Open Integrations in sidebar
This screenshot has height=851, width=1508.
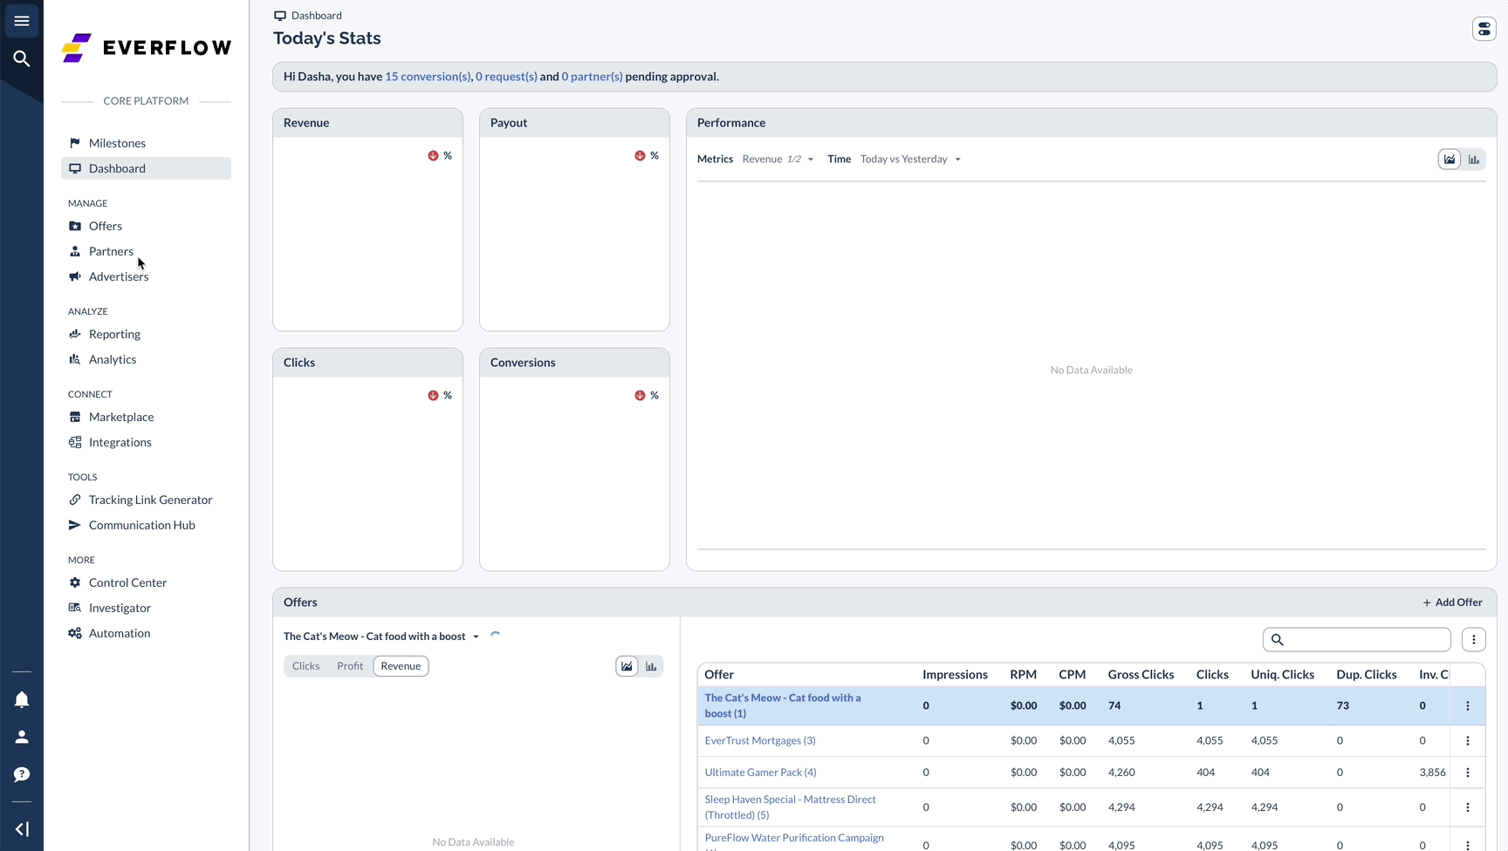point(146,442)
